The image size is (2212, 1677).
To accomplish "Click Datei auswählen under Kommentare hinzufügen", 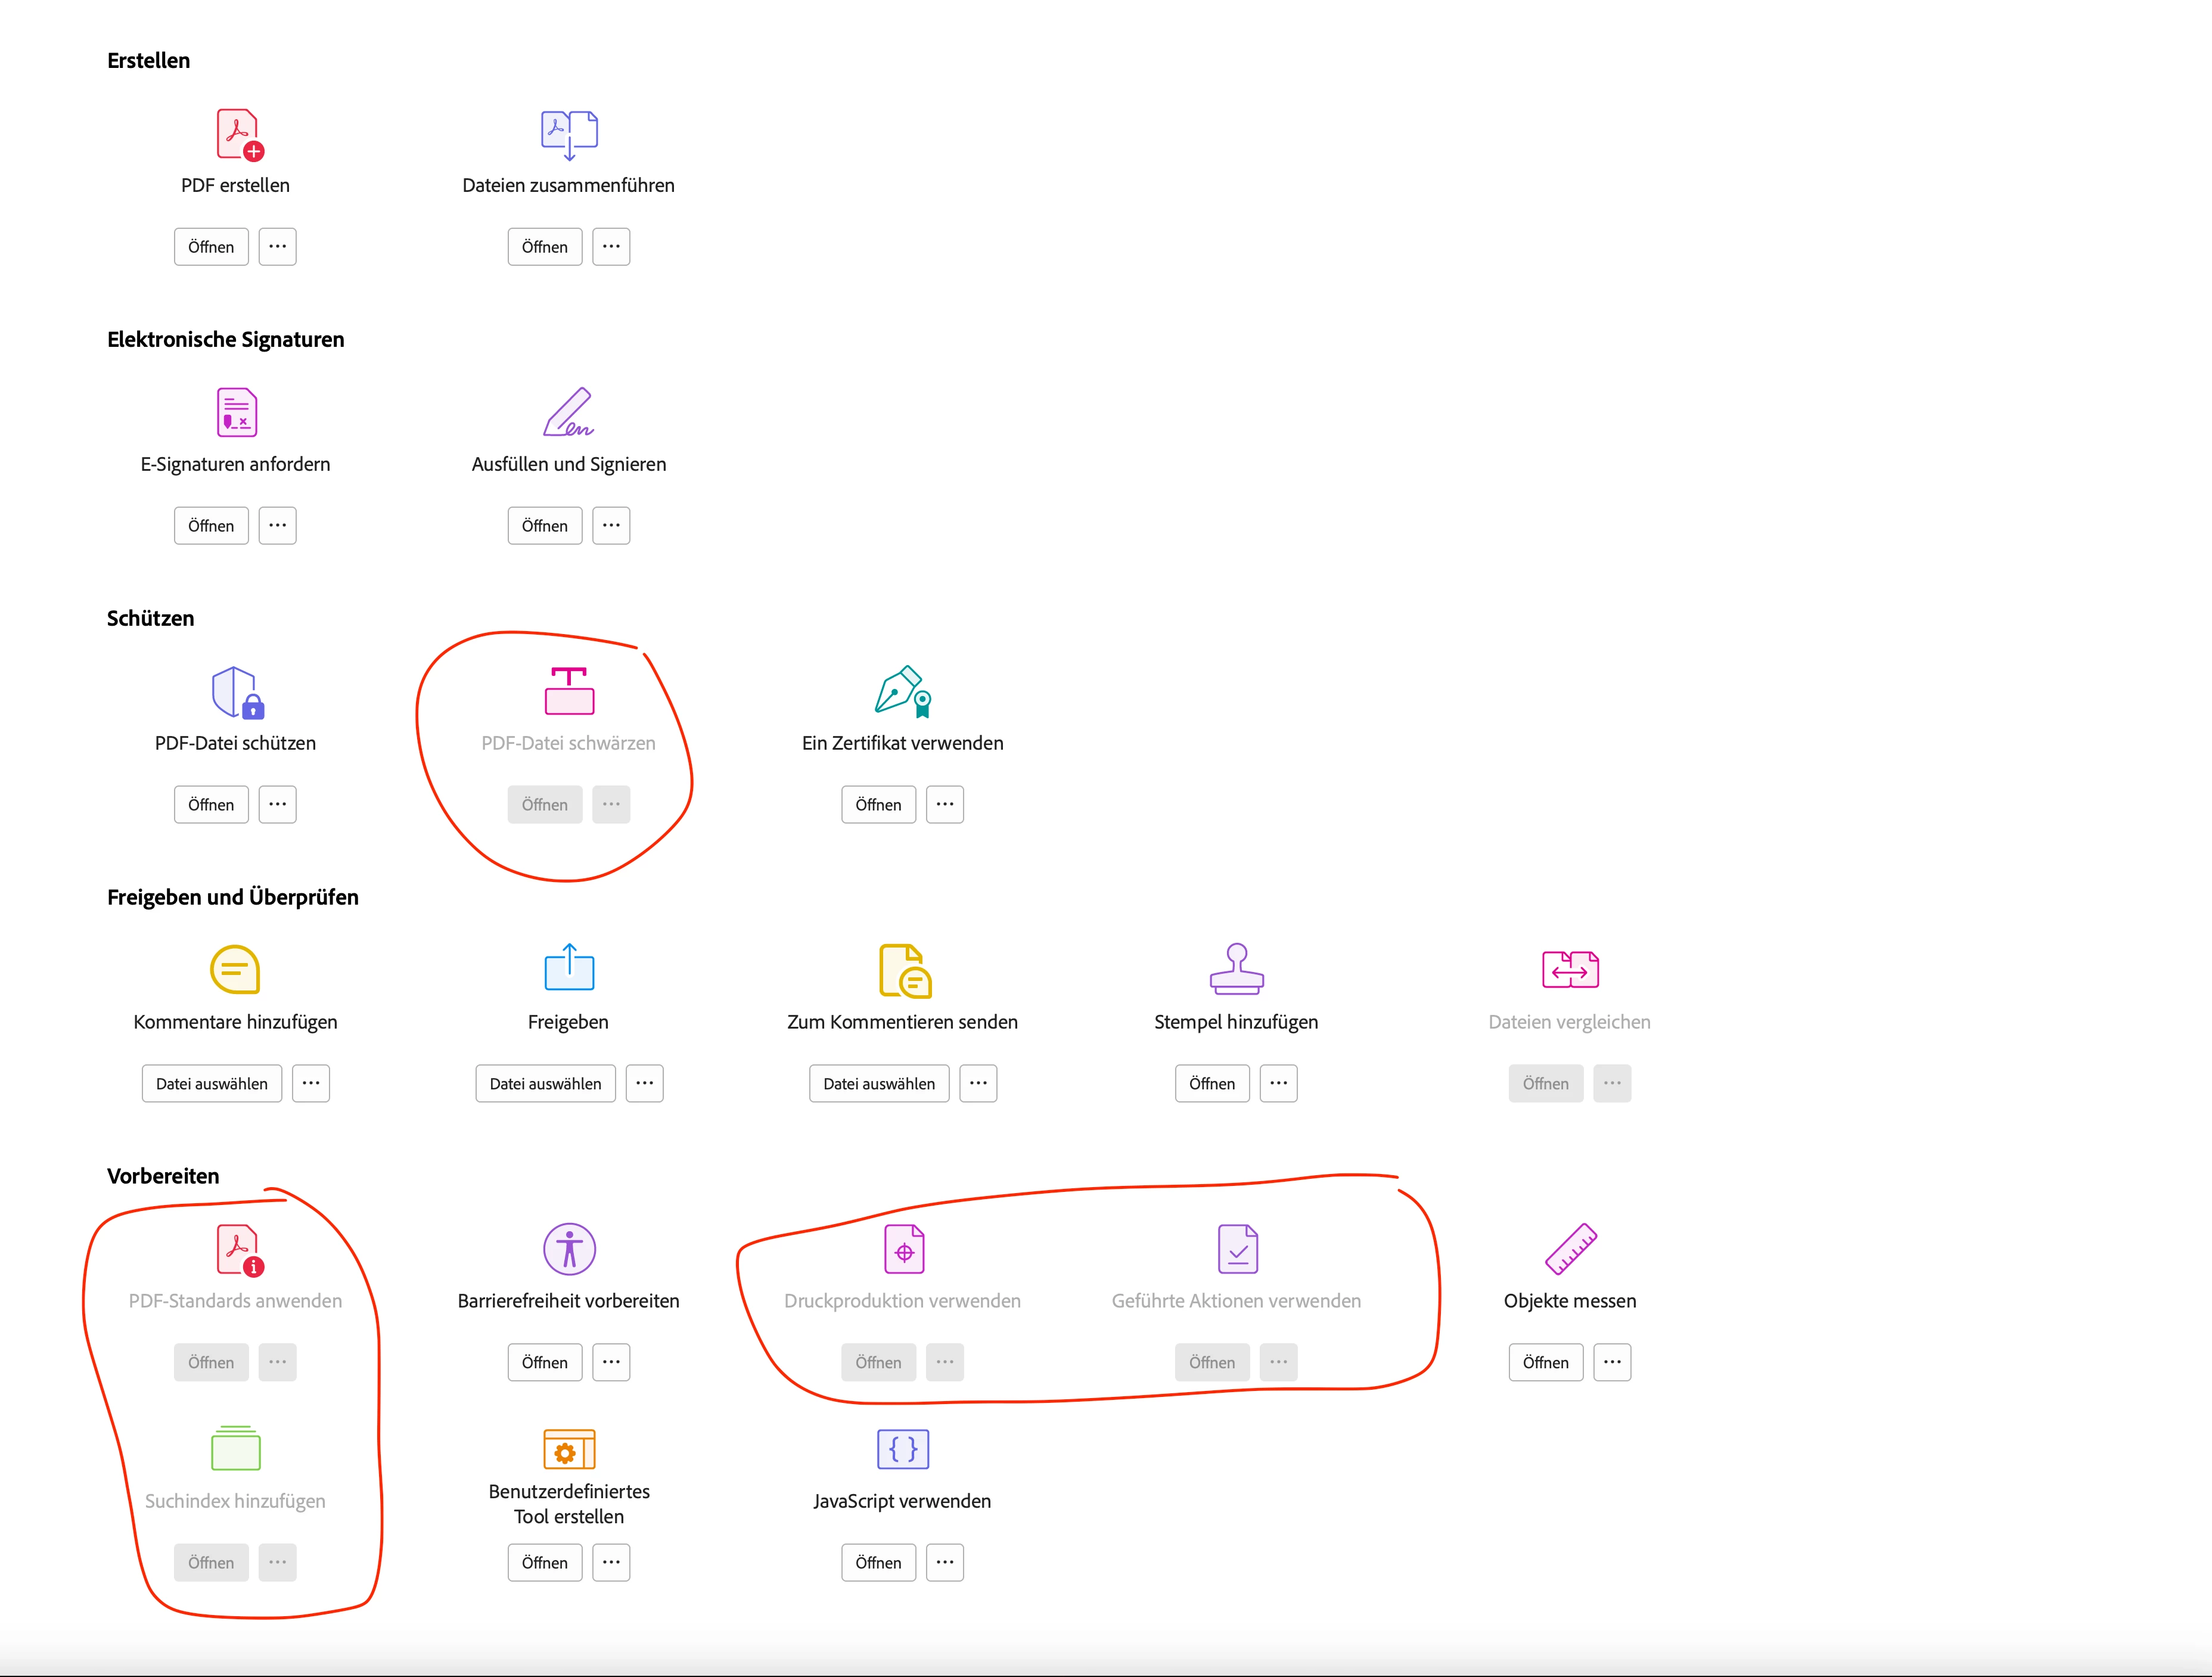I will tap(212, 1083).
